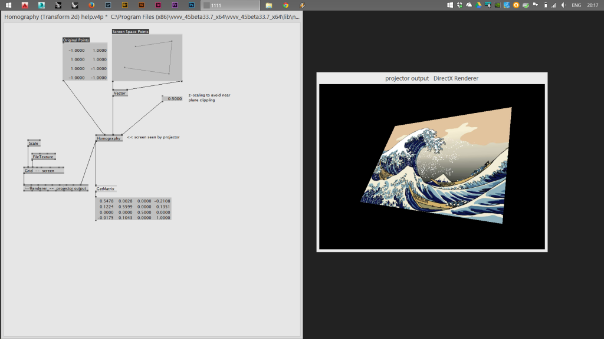Click the 0.5000 z-scaling value box
This screenshot has height=339, width=604.
172,99
